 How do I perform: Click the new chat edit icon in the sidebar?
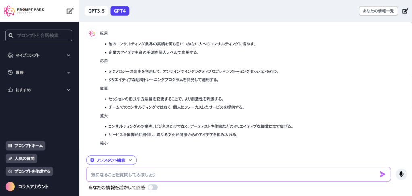70,11
